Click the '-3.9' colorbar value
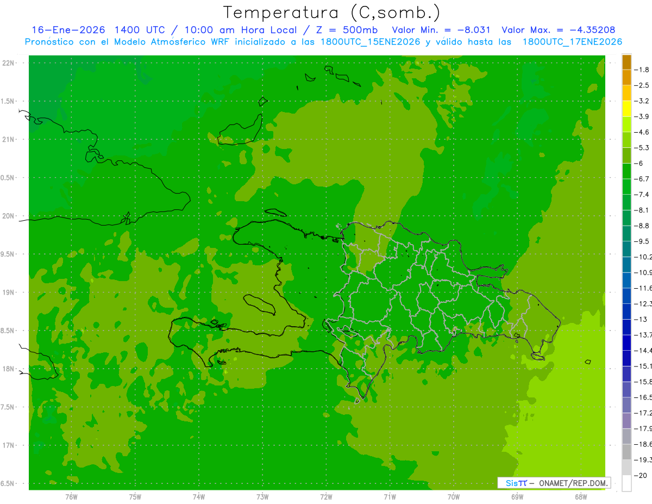Viewport: 652px width, 504px height. pos(642,116)
